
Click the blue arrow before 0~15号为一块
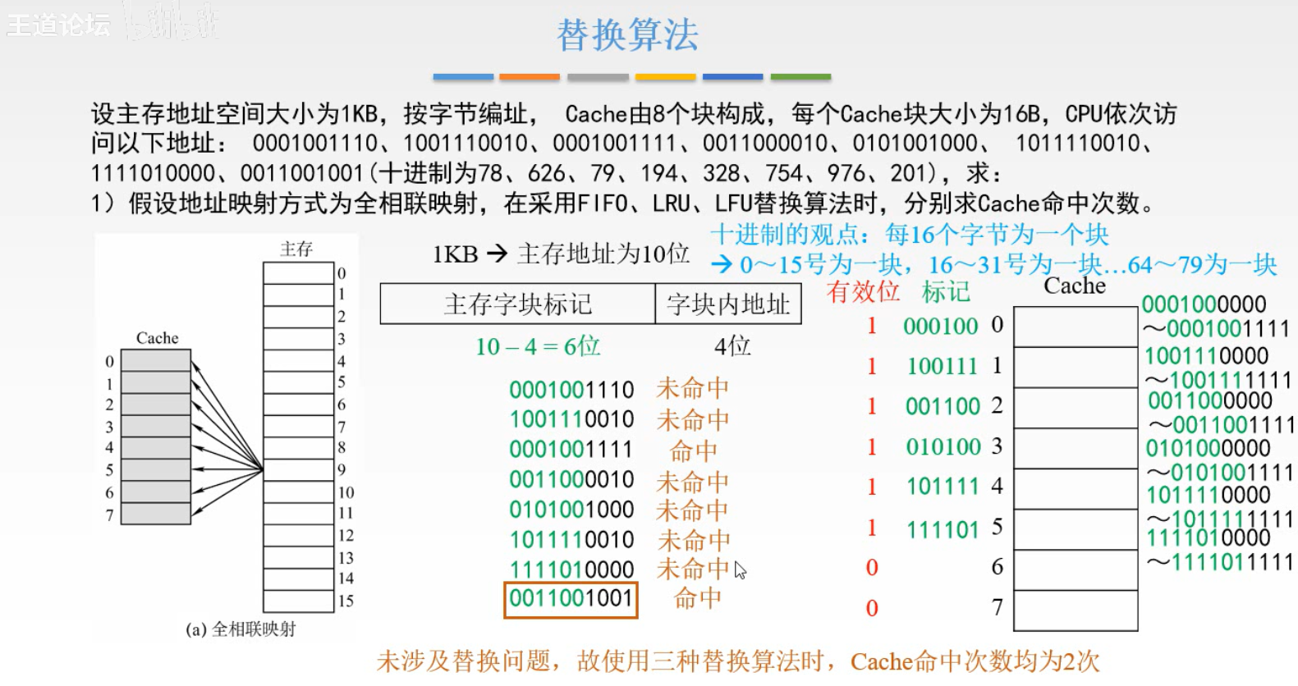tap(721, 264)
